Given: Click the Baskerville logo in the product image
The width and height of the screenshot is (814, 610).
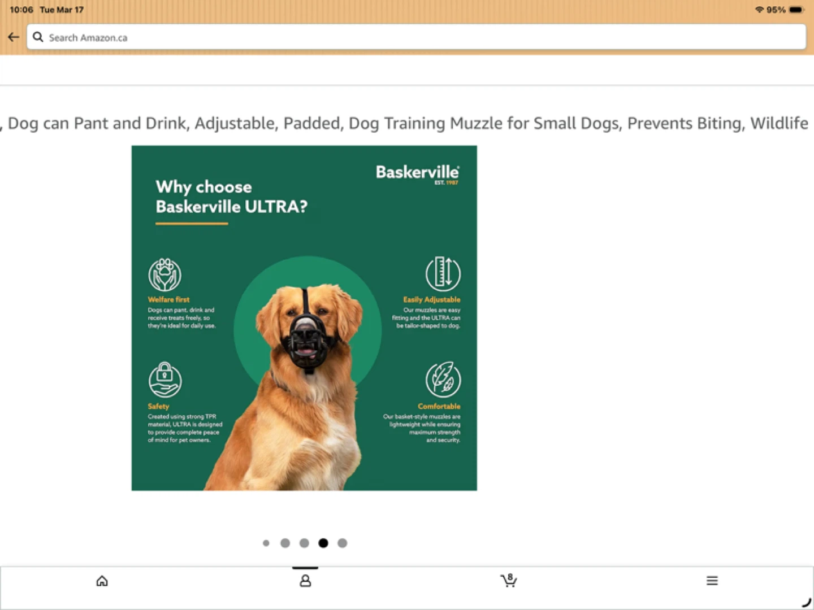Looking at the screenshot, I should pos(418,174).
